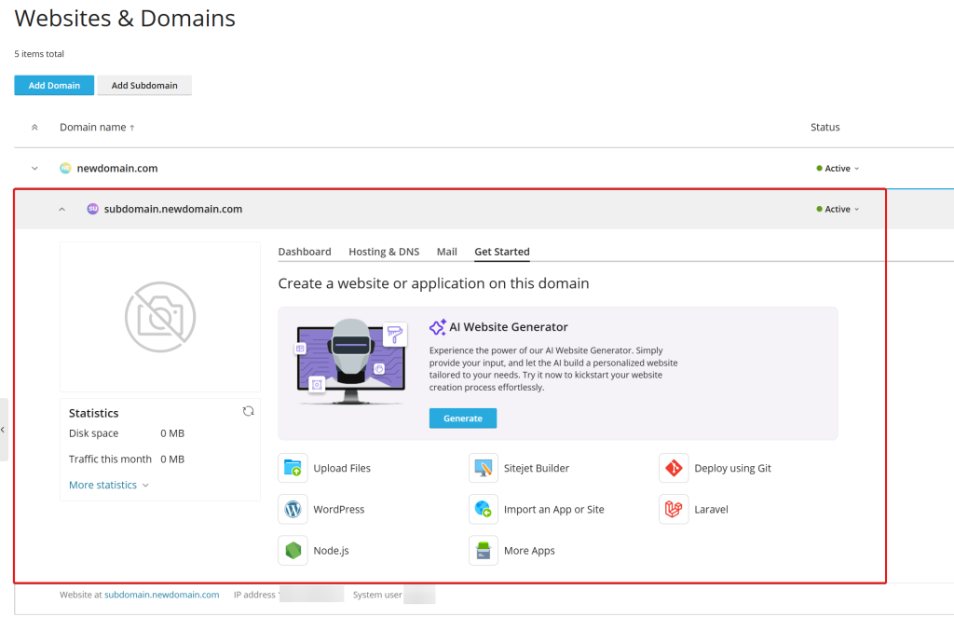Open the subdomain.newdomain.com website link
954x617 pixels.
click(x=161, y=595)
